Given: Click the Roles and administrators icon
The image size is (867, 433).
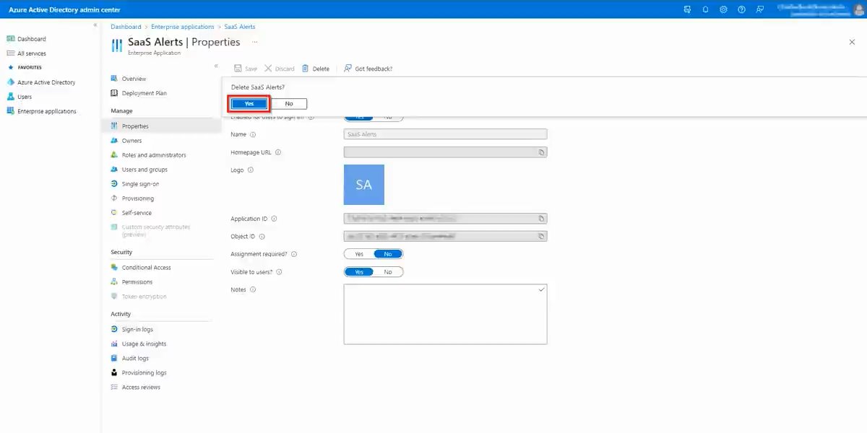Looking at the screenshot, I should (114, 155).
